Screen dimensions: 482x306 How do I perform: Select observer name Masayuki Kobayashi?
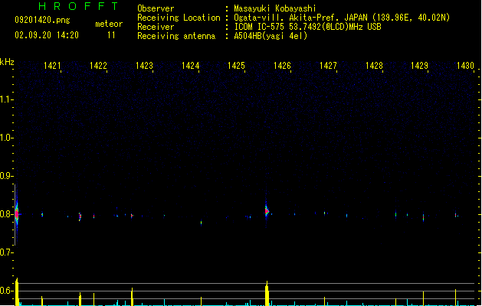[275, 8]
